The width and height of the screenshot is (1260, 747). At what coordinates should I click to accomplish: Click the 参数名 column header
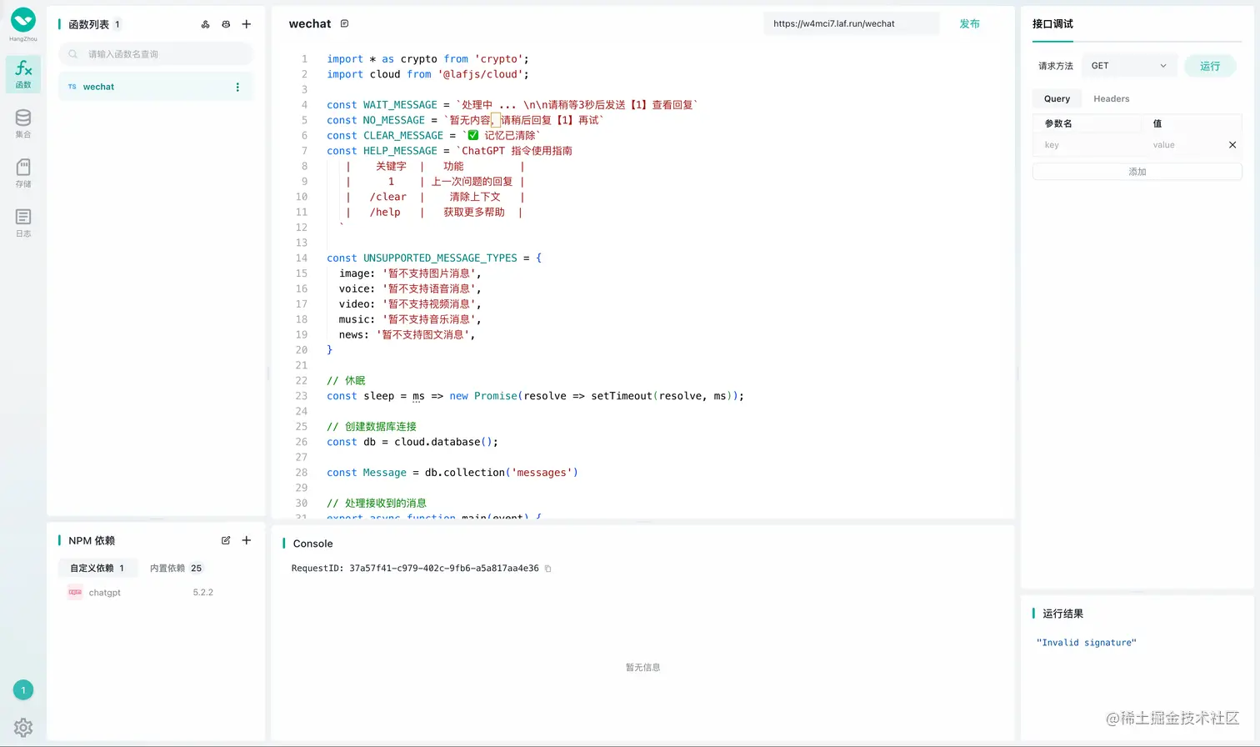pos(1058,123)
